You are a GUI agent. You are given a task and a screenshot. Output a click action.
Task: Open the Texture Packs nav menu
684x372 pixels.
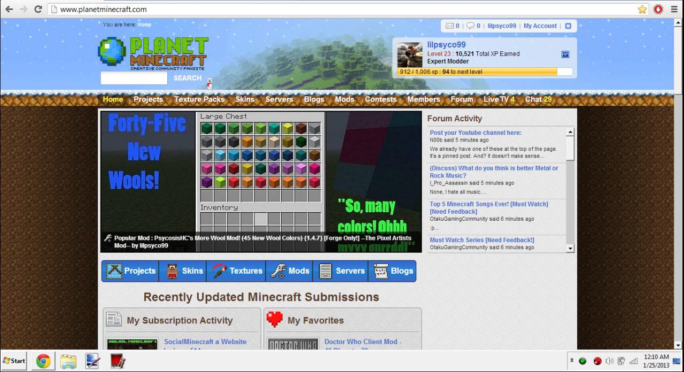199,99
